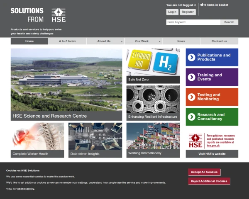This screenshot has width=249, height=199.
Task: Open the News tab
Action: [x=181, y=41]
